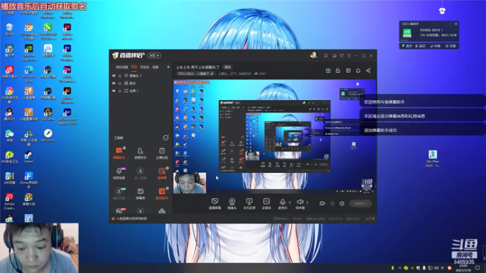Click the webcam thumbnail in stream preview
486x273 pixels.
[190, 183]
